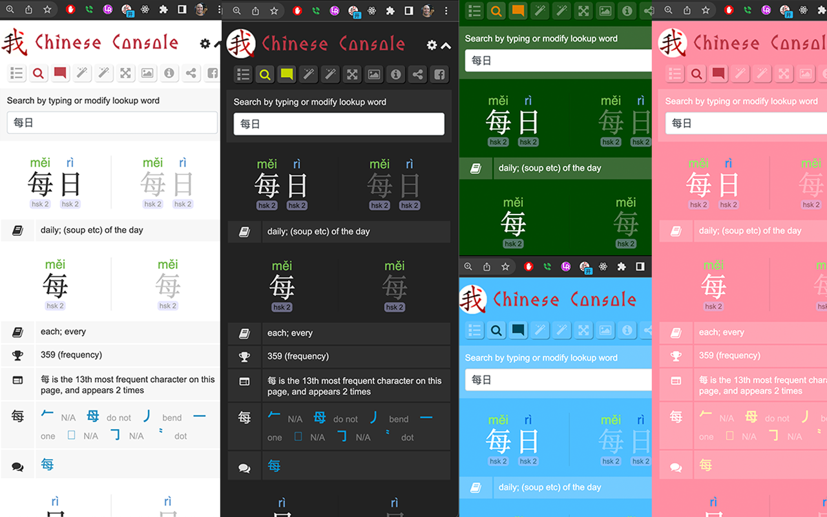Click the list icon in the pink panel toolbar

click(675, 74)
